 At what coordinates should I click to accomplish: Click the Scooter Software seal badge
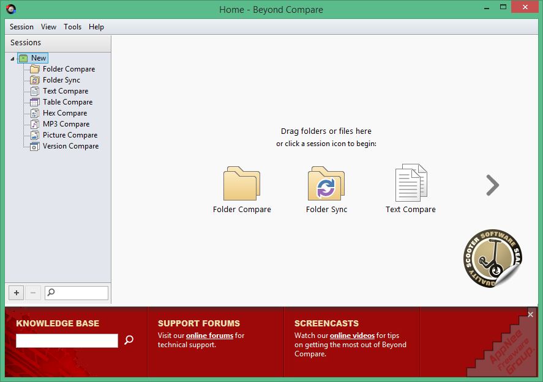(x=492, y=259)
